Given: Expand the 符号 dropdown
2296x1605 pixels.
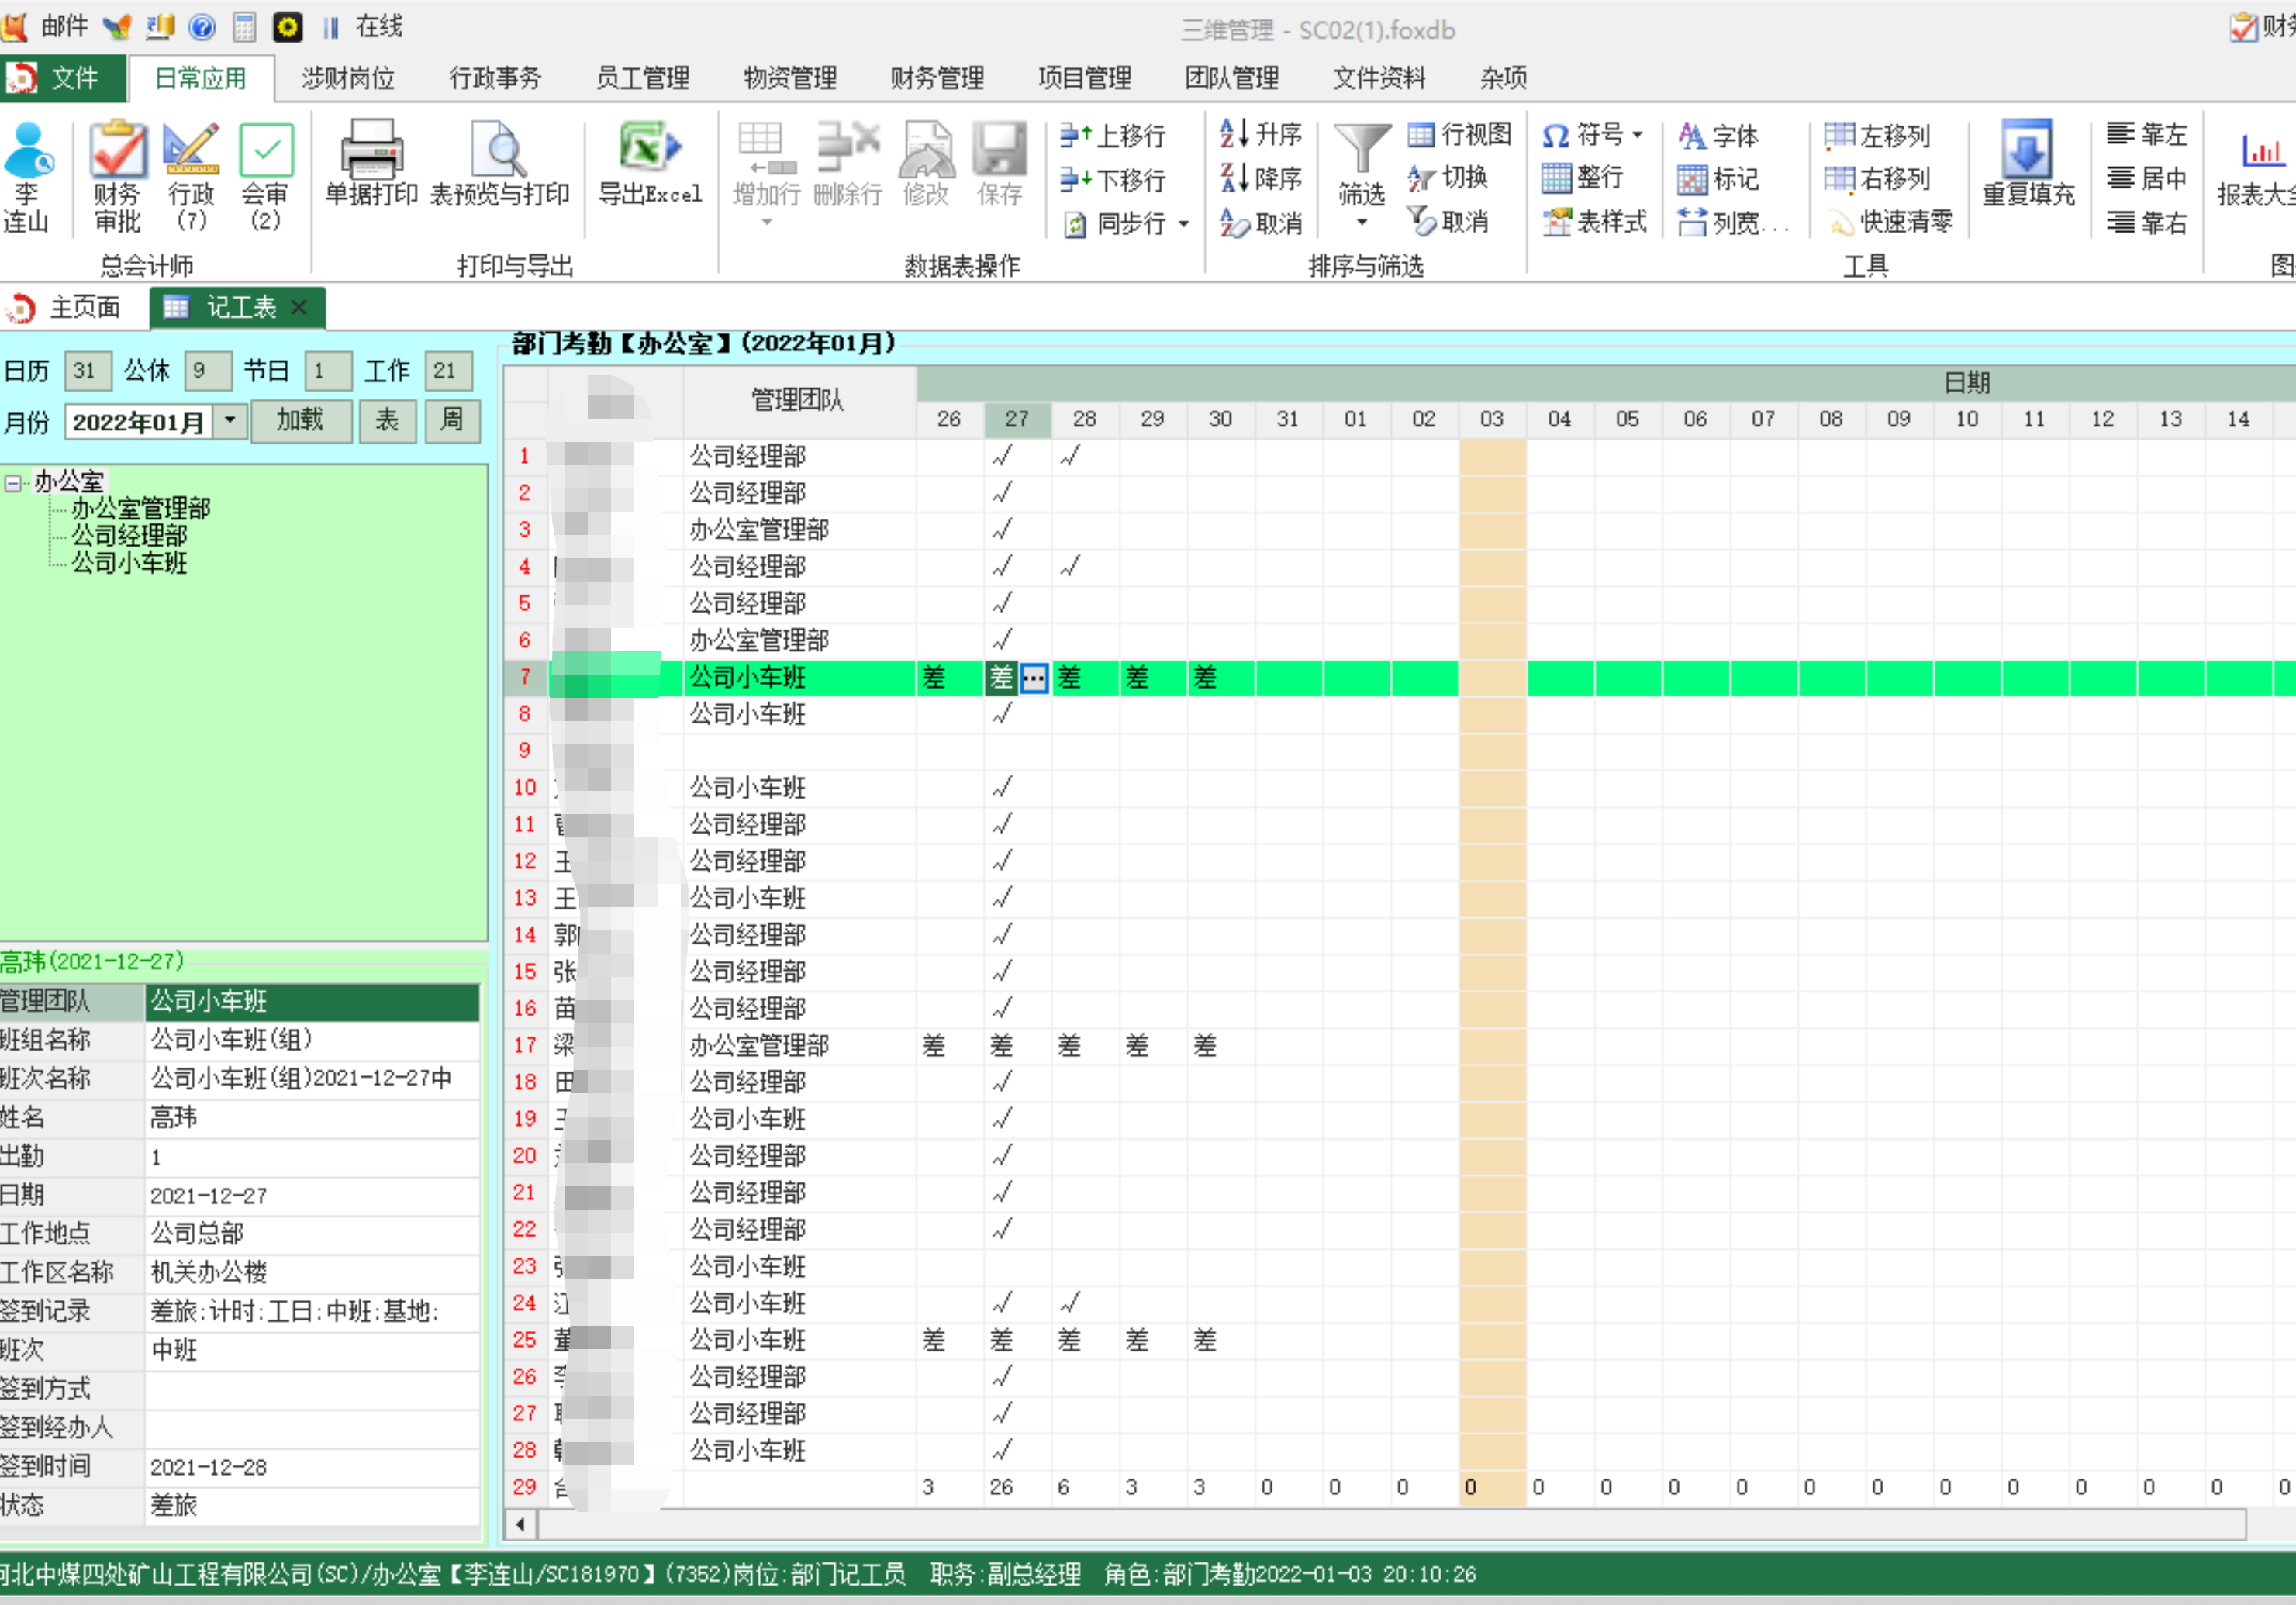Looking at the screenshot, I should point(1637,134).
